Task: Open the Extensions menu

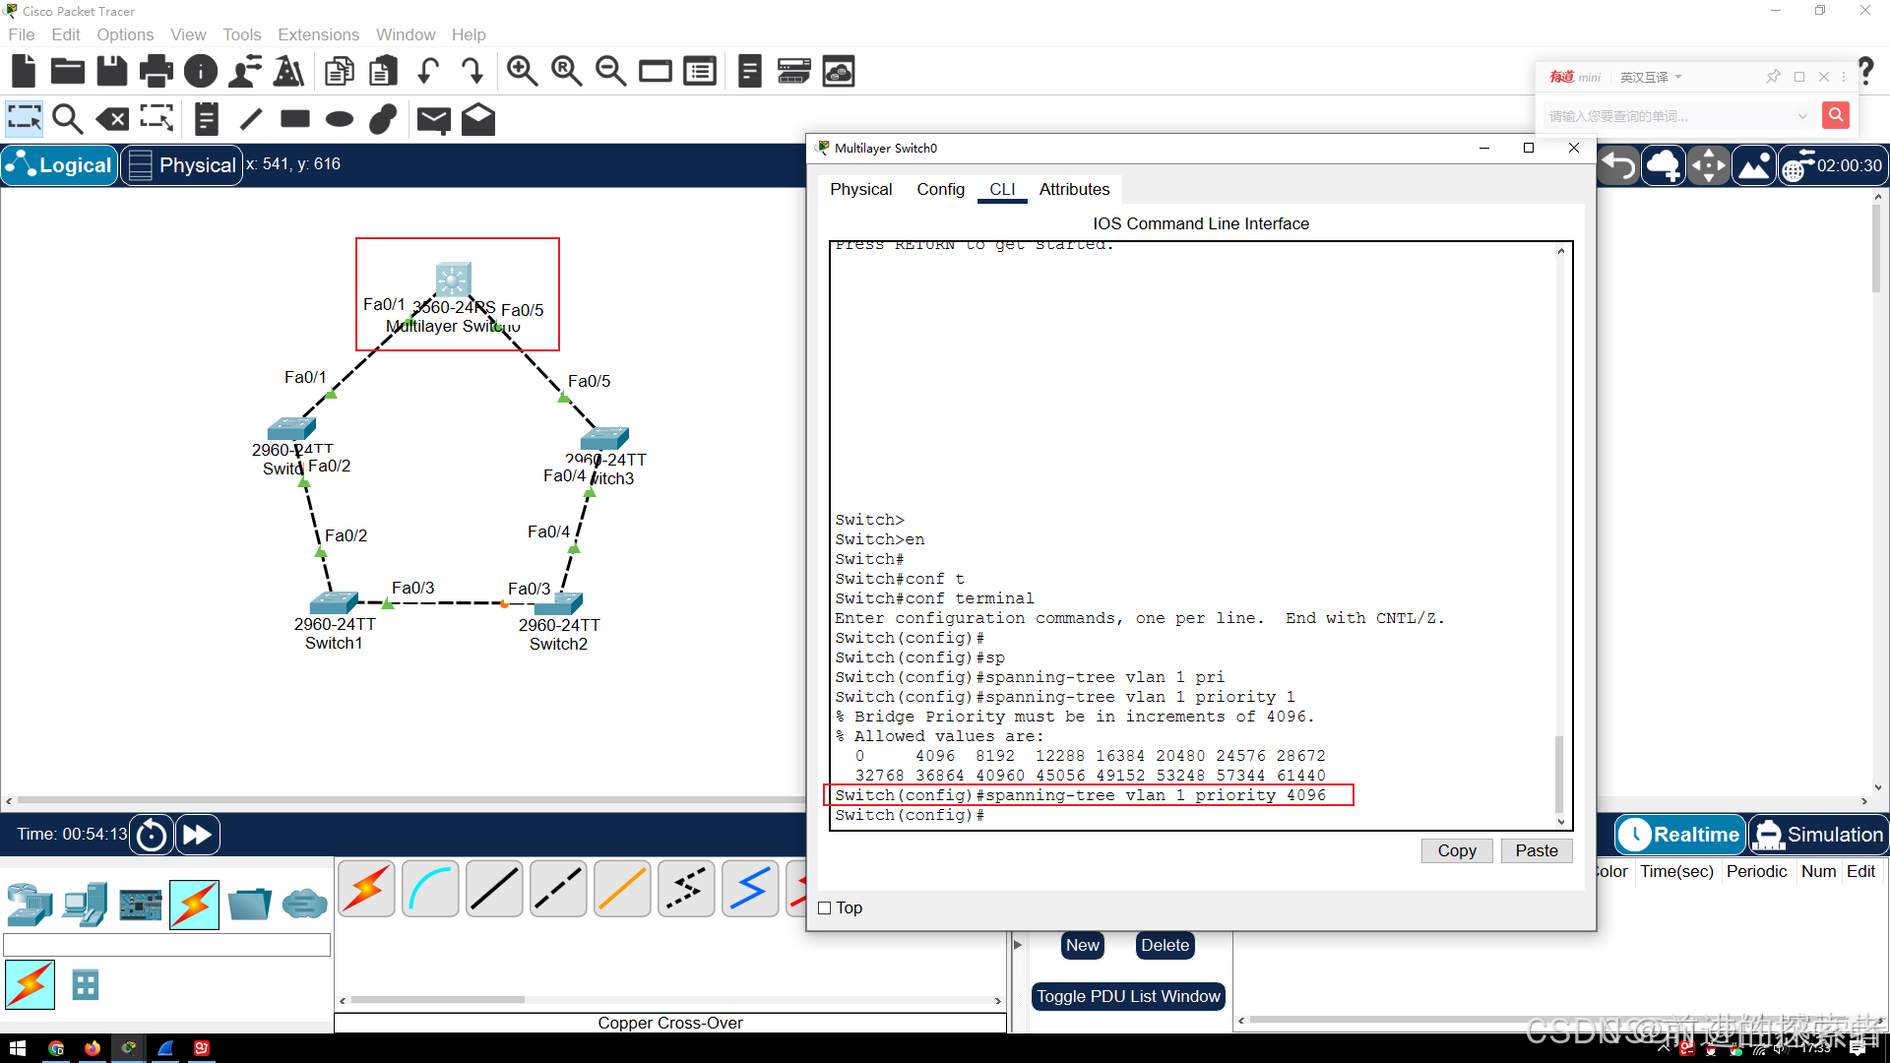Action: pos(318,34)
